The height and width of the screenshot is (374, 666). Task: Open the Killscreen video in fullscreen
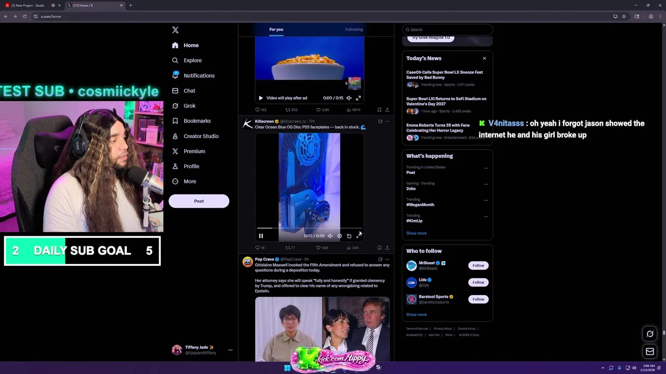(x=358, y=236)
